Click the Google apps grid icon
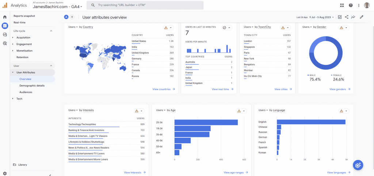 tap(342, 5)
